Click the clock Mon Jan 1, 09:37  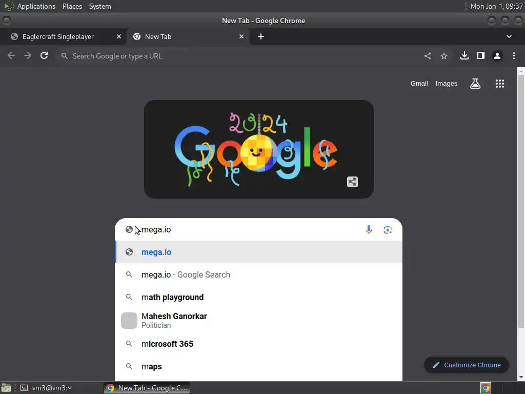[x=496, y=6]
